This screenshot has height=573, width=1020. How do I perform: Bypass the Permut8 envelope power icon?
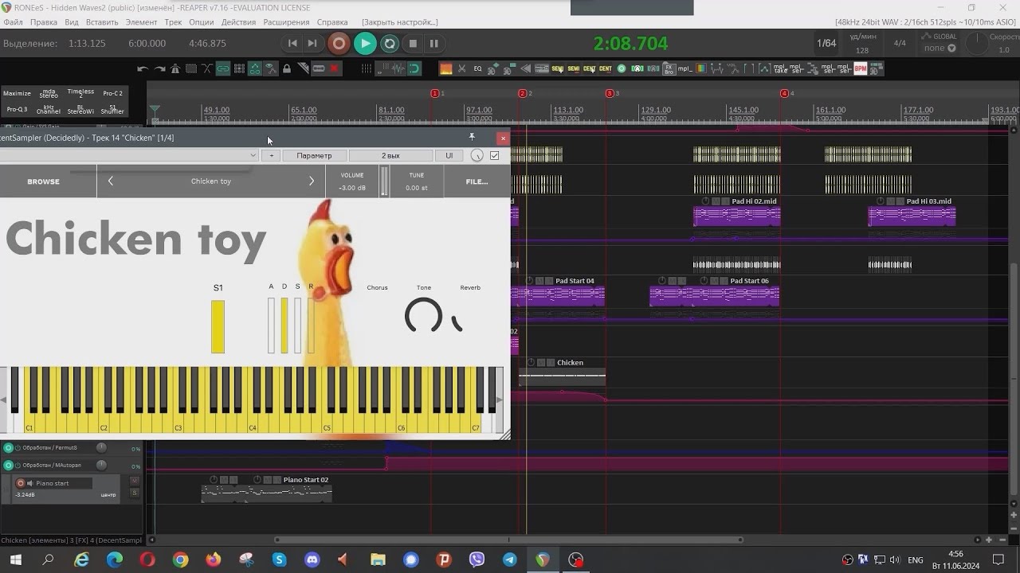(18, 448)
